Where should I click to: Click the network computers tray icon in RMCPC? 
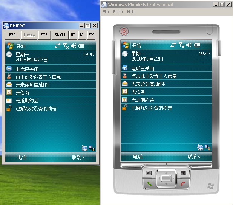[x=92, y=148]
